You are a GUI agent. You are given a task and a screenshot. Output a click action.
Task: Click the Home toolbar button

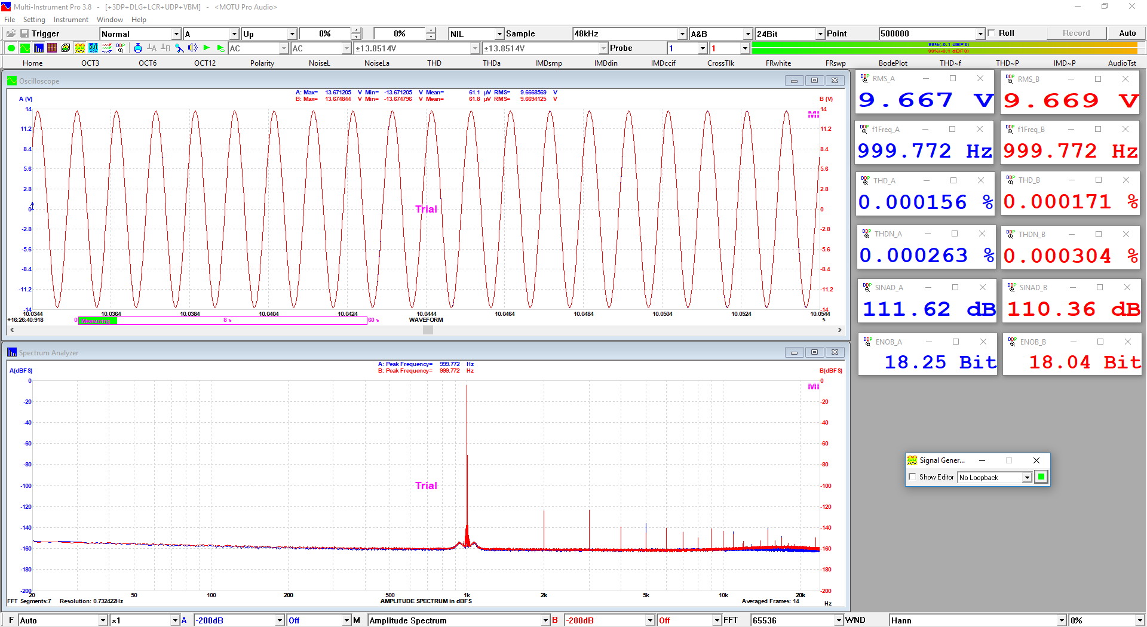click(x=33, y=63)
